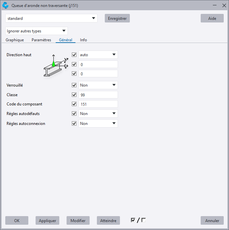Uncheck the Classe checkbox

pos(74,95)
